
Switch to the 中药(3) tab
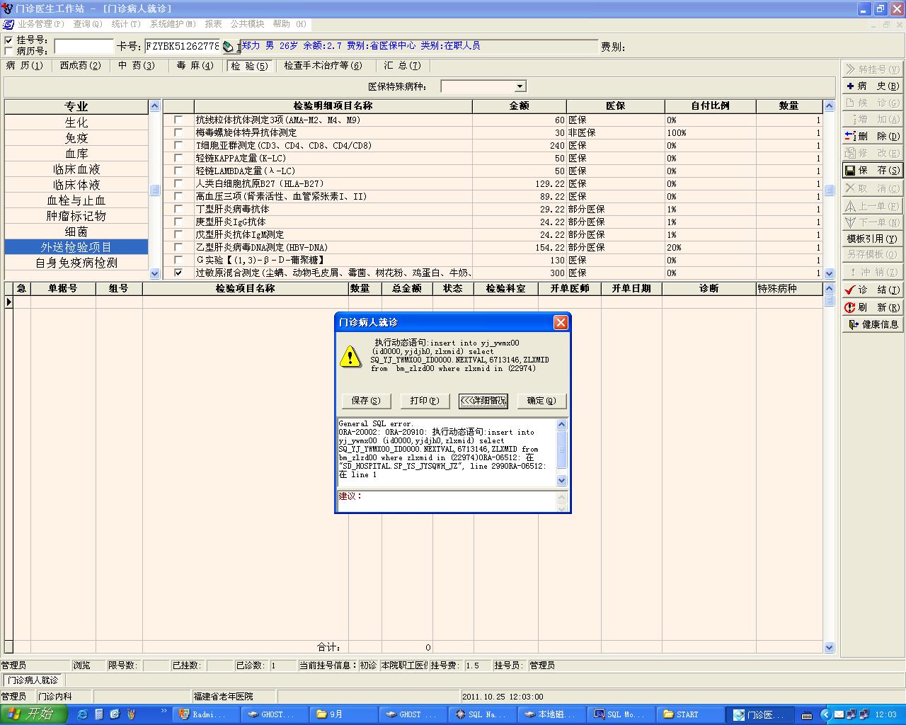pyautogui.click(x=137, y=66)
